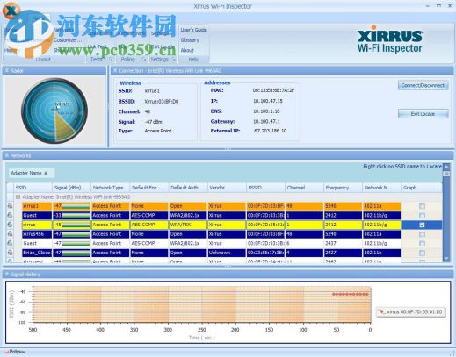The image size is (456, 357).
Task: Click the signal history data line
Action: [351, 294]
